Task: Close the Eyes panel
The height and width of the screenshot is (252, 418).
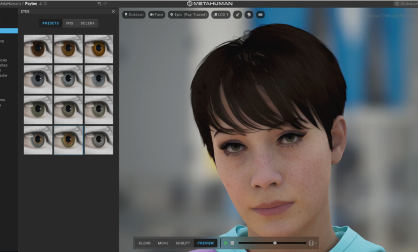Action: coord(113,11)
